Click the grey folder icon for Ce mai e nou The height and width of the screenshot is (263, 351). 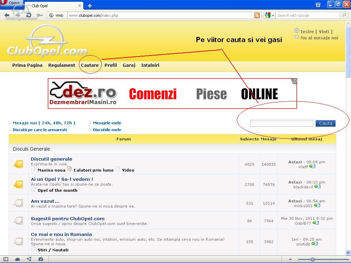19,241
